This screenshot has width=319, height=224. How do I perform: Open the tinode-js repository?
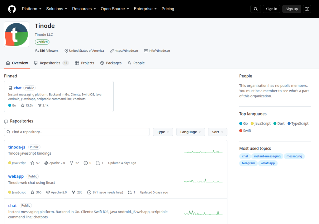[x=17, y=147]
